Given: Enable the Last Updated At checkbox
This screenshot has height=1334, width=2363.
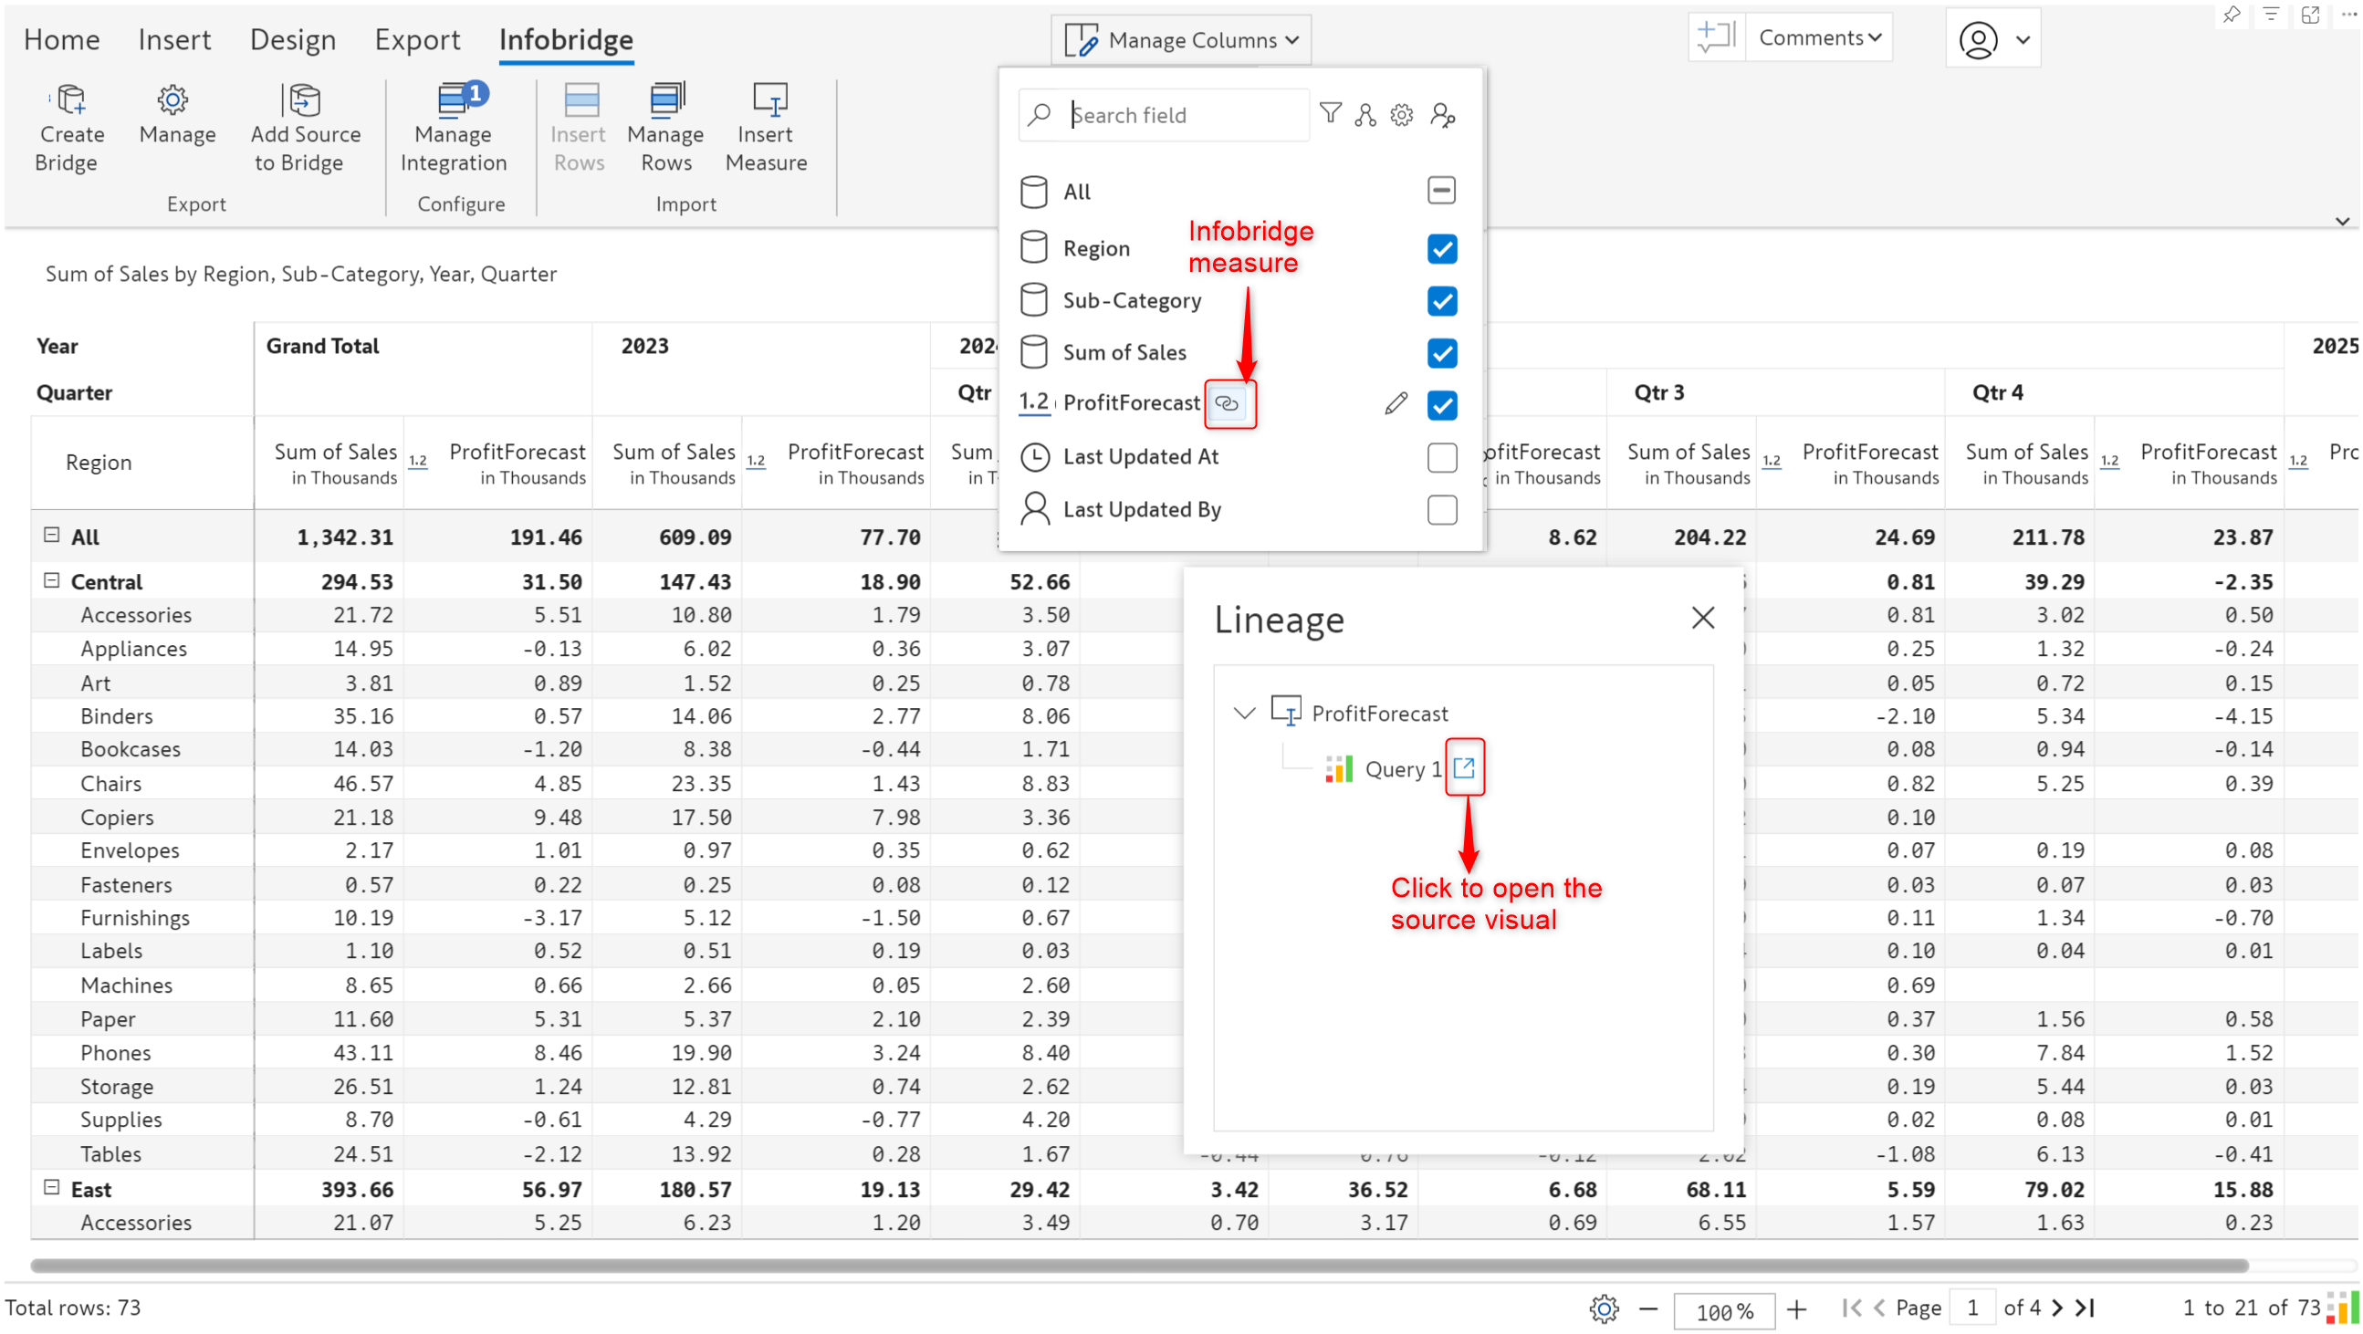Looking at the screenshot, I should pos(1441,456).
